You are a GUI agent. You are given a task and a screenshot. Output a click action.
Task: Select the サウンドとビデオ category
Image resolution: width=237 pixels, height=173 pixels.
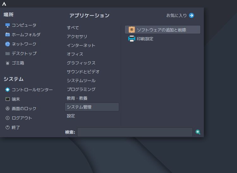point(83,72)
